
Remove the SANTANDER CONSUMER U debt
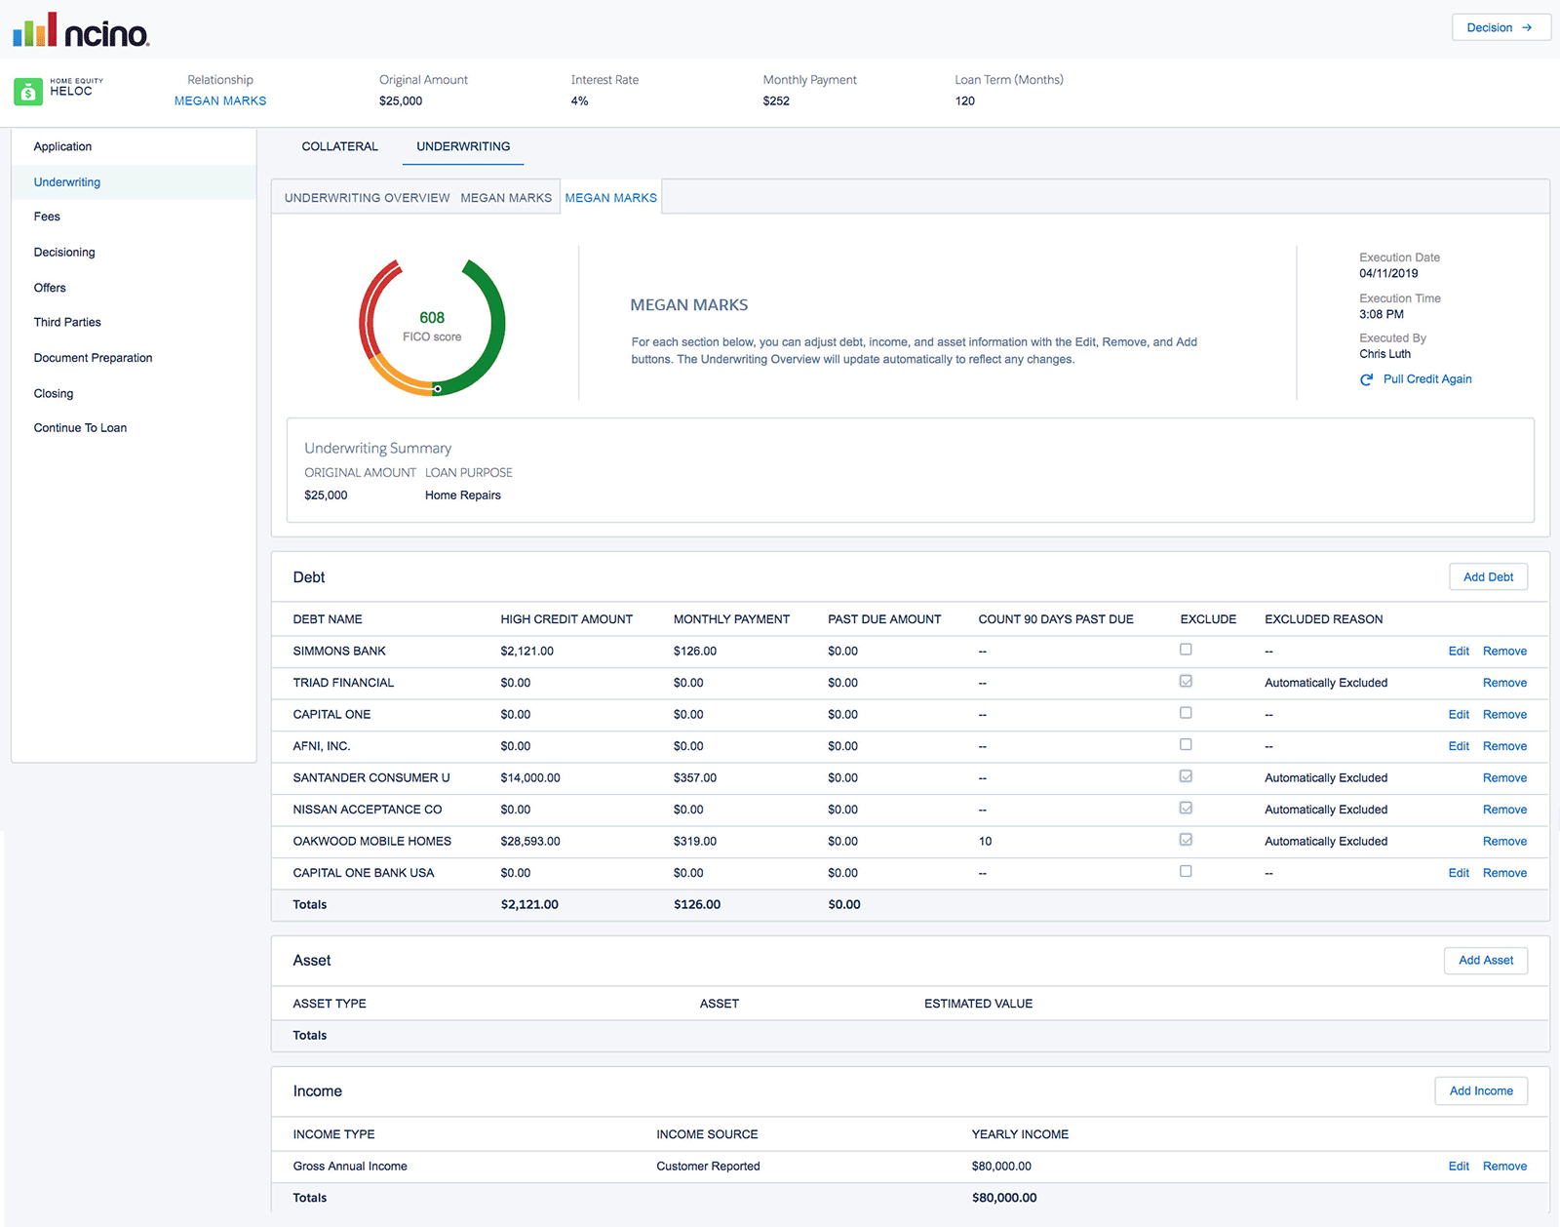(x=1504, y=778)
